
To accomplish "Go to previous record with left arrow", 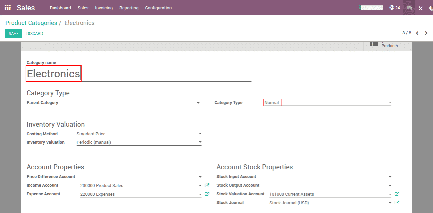I will click(x=417, y=33).
